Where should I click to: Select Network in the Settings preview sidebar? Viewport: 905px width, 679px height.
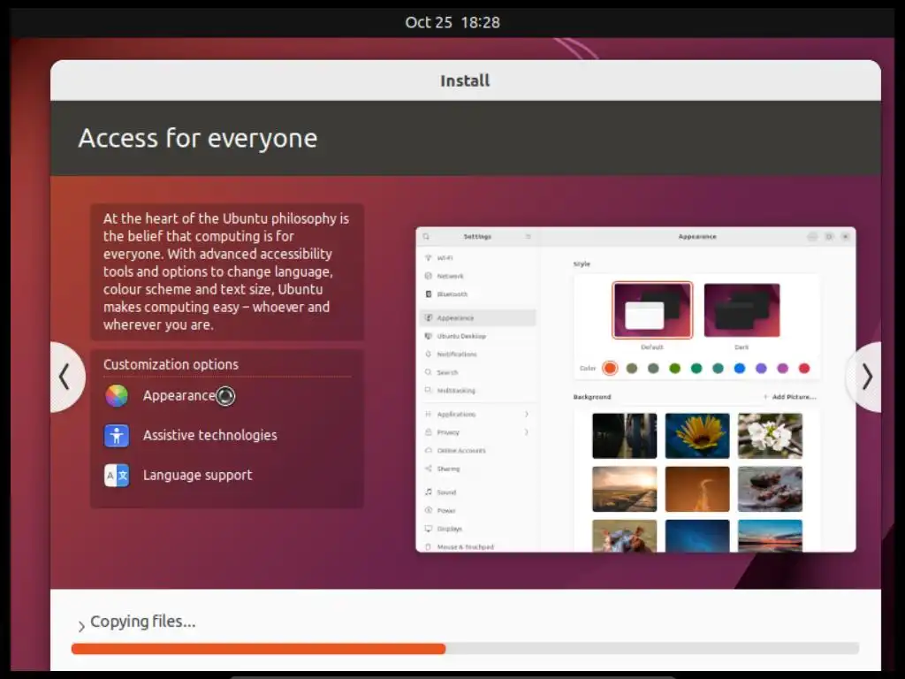tap(476, 276)
